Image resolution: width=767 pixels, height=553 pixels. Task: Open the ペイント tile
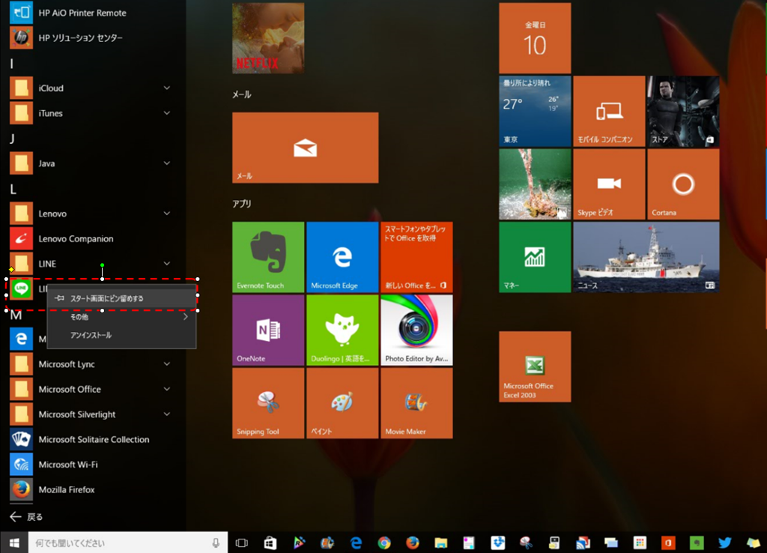point(342,402)
